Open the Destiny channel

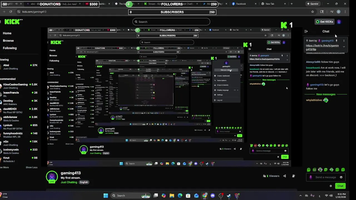coord(19,102)
